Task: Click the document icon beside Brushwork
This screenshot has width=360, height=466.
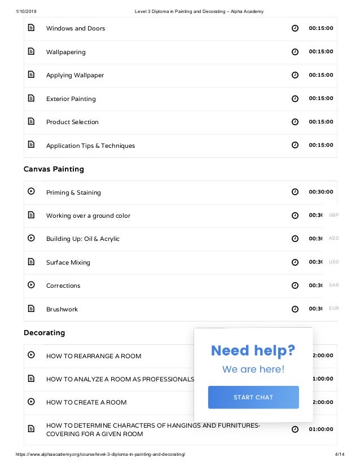Action: (31, 308)
